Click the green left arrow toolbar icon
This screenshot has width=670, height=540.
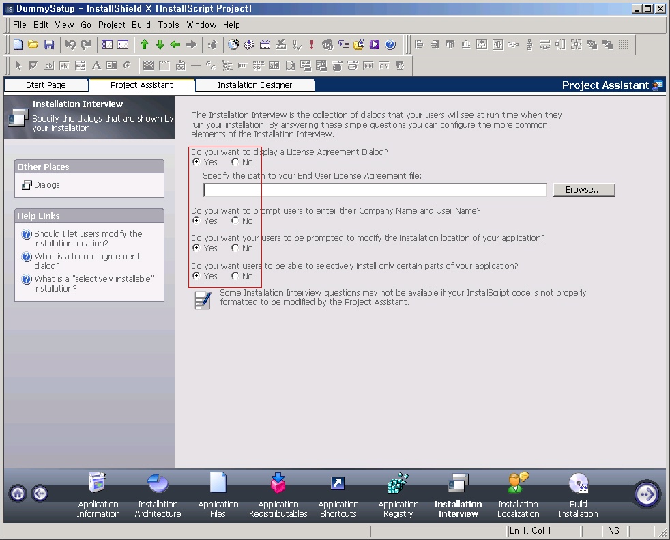coord(175,44)
